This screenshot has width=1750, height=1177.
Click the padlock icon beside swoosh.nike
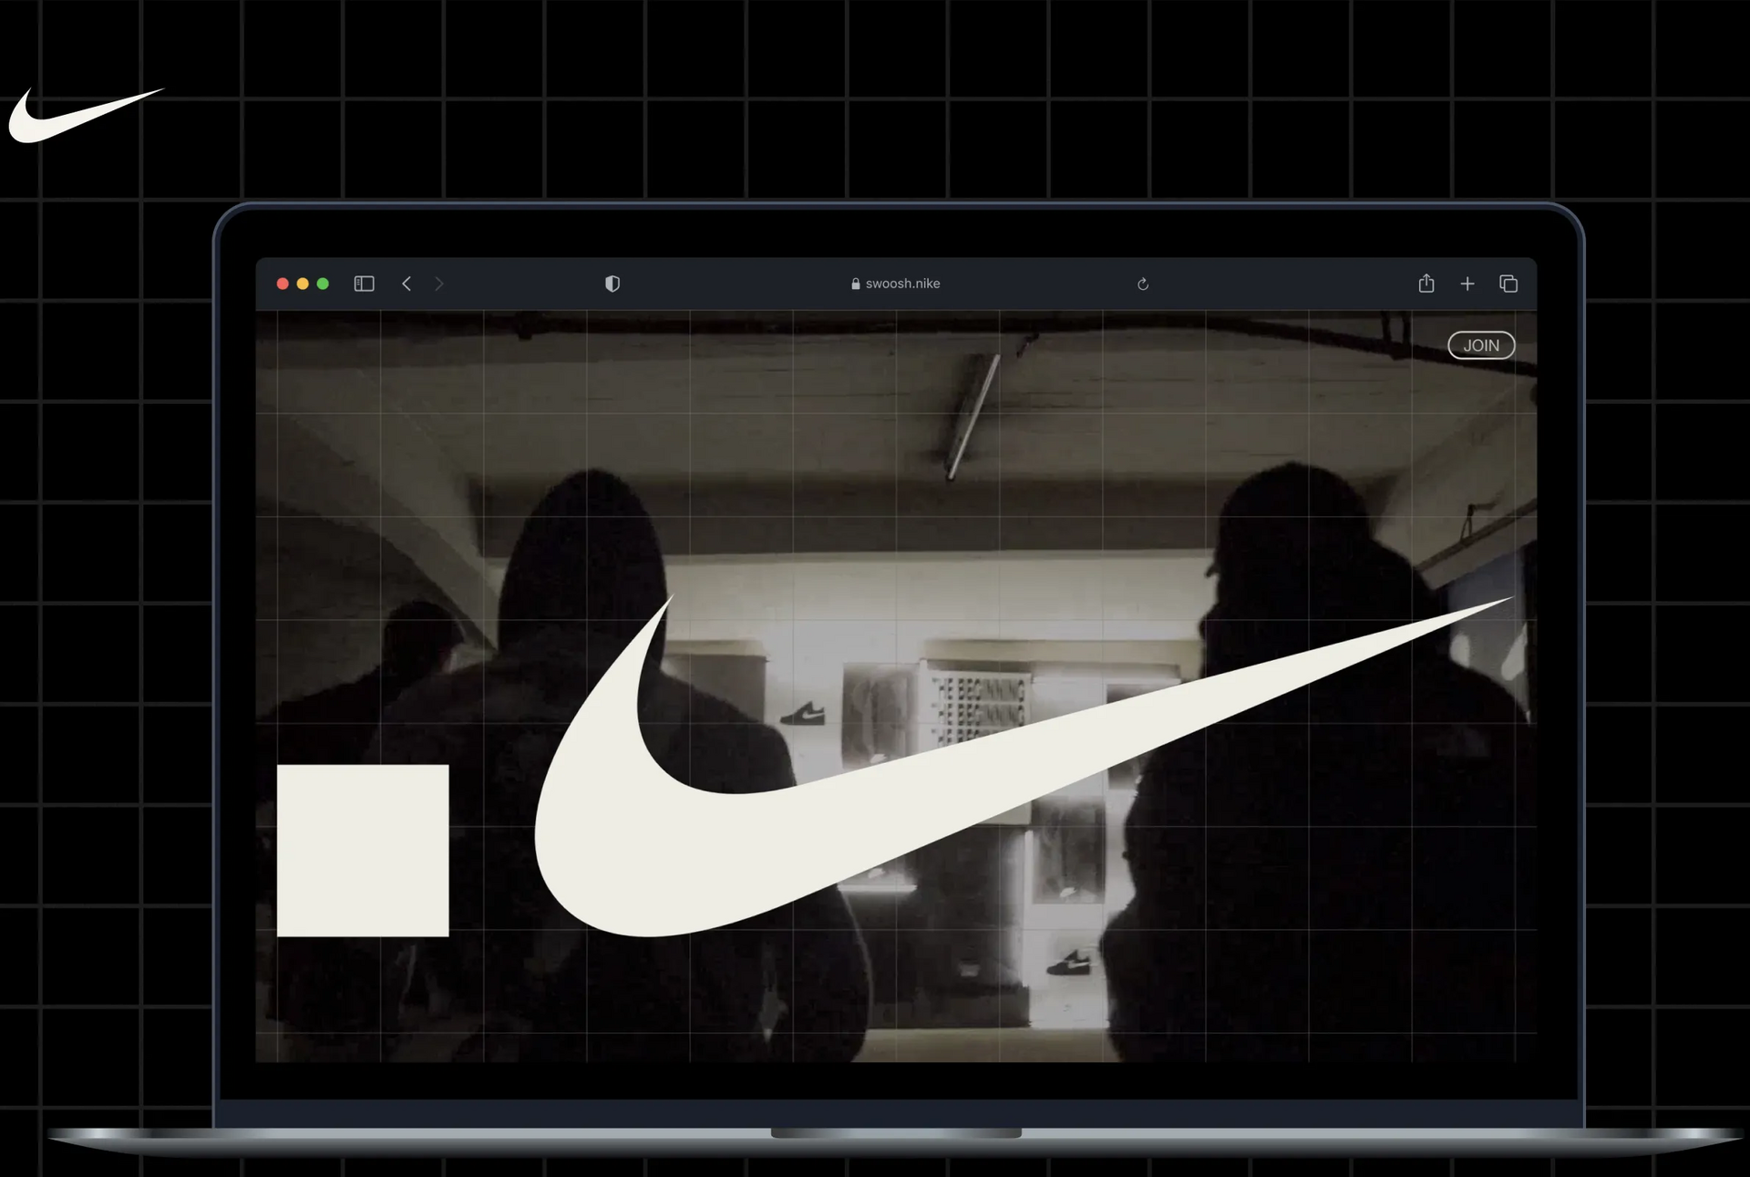click(855, 284)
